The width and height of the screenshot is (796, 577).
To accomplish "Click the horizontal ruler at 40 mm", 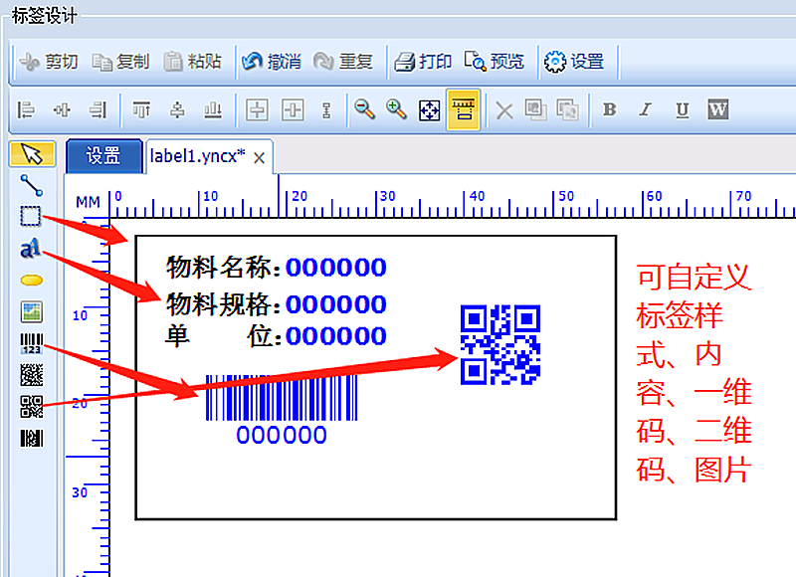I will 465,204.
